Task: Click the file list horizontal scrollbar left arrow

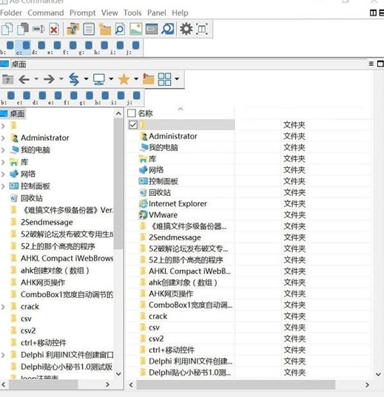Action: click(x=131, y=385)
